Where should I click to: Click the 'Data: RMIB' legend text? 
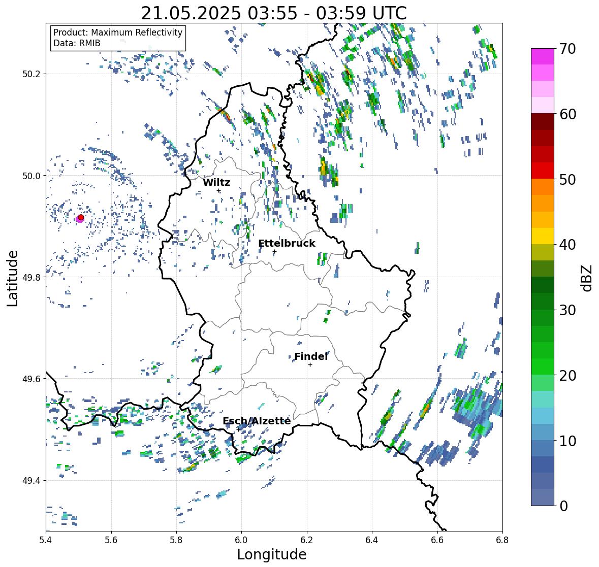[x=77, y=43]
